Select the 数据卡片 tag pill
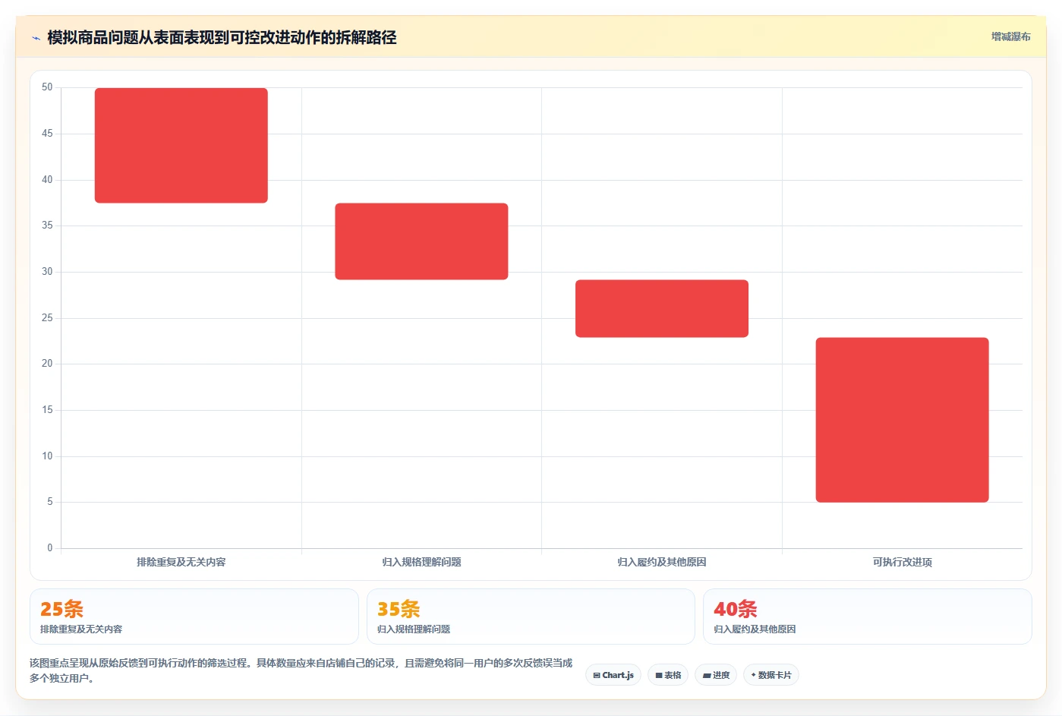The width and height of the screenshot is (1062, 716). point(771,675)
